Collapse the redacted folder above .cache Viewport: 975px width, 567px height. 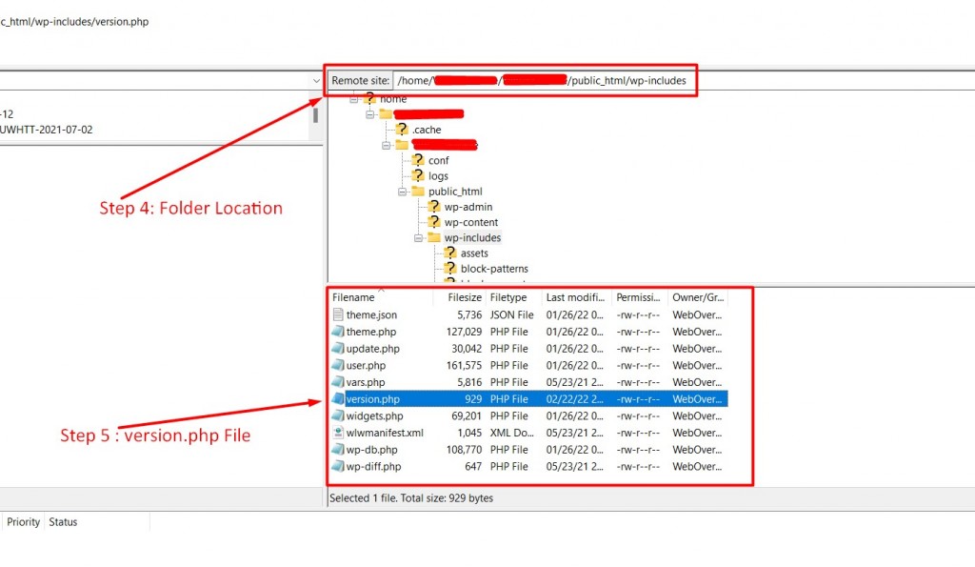tap(370, 114)
